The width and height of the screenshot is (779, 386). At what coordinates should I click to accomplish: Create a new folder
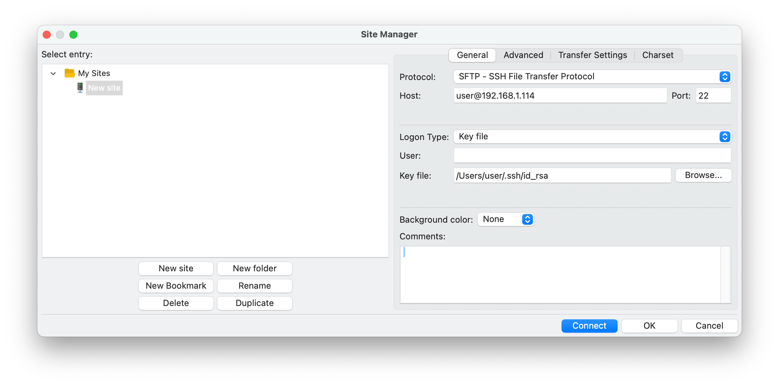tap(254, 268)
